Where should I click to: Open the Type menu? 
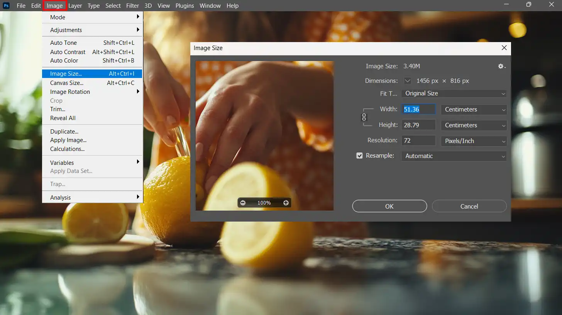[93, 6]
